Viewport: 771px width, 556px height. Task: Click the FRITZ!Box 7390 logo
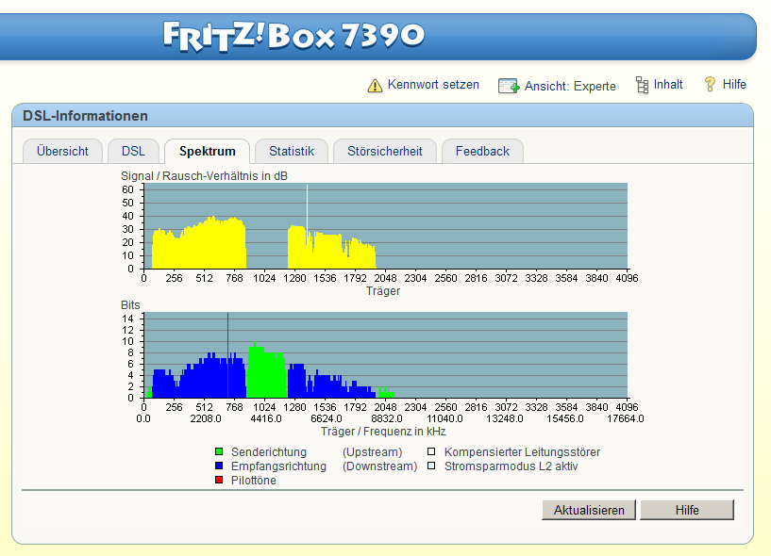[293, 36]
